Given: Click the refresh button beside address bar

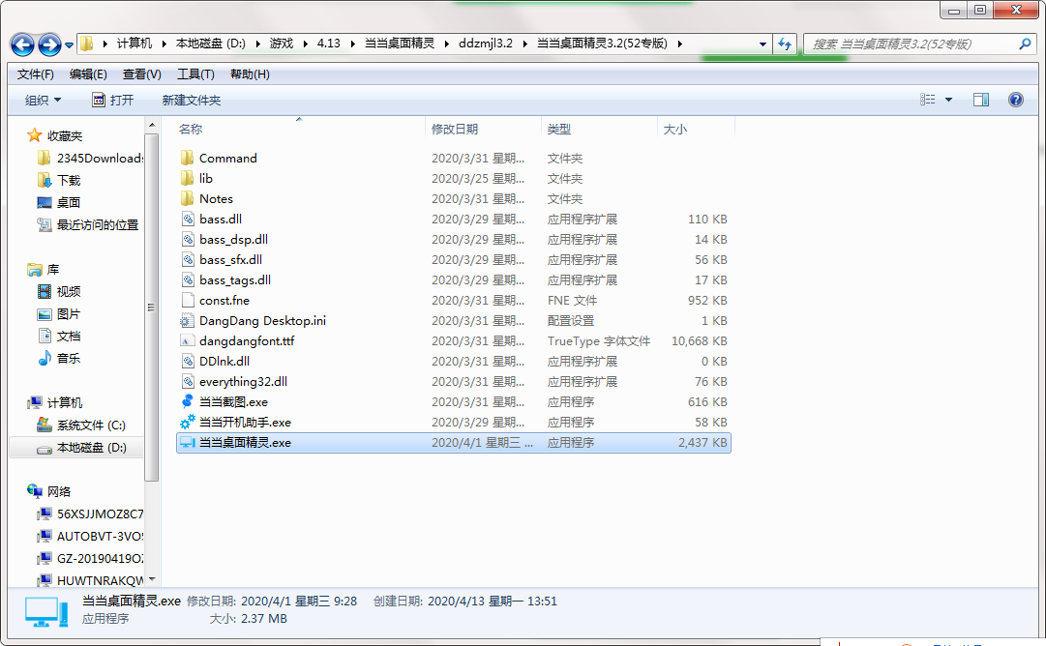Looking at the screenshot, I should click(785, 44).
